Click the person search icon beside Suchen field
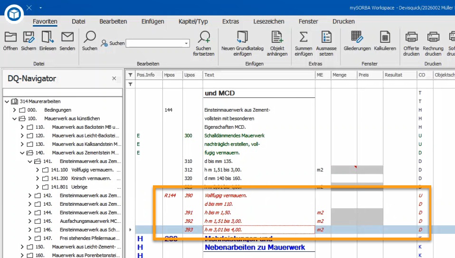455x258 pixels. (104, 43)
